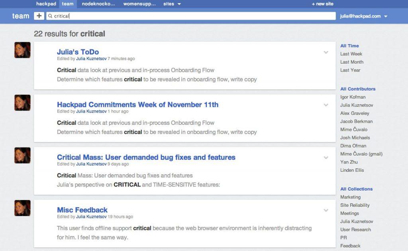Click avatar beside Misc Feedback result

pyautogui.click(x=22, y=208)
